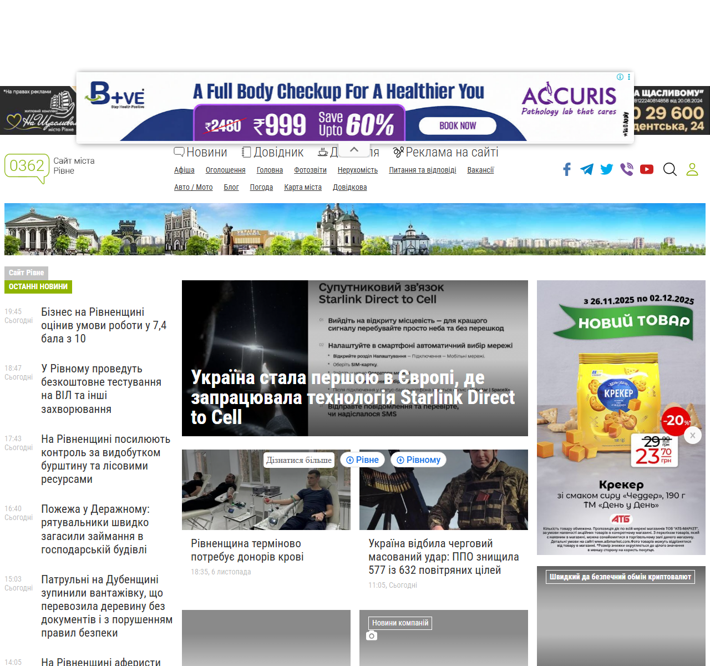Viewport: 710px width, 666px height.
Task: Open the Telegram channel icon
Action: [587, 169]
